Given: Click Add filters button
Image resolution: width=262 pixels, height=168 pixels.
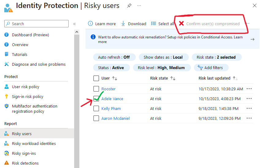Looking at the screenshot, I should click(x=211, y=68).
